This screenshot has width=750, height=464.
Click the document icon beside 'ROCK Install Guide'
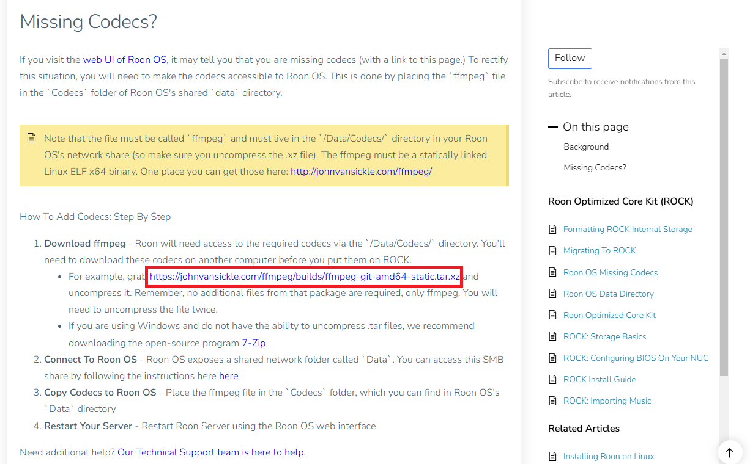pyautogui.click(x=552, y=380)
